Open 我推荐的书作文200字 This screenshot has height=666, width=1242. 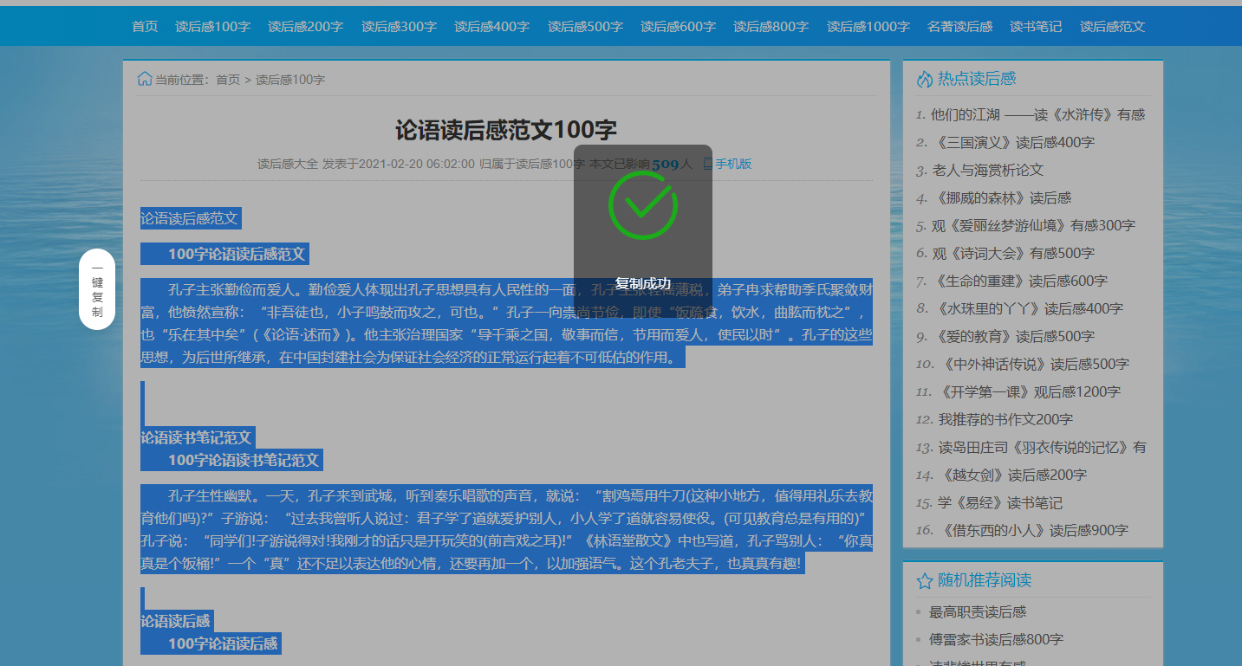click(1005, 419)
